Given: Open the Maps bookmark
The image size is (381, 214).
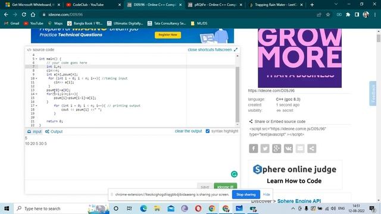Looking at the screenshot, I should click(x=55, y=23).
